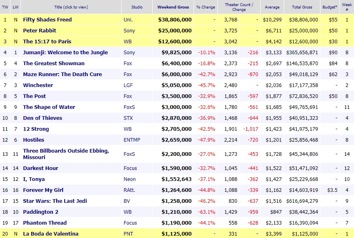Open the I, Tonya link

coord(34,179)
